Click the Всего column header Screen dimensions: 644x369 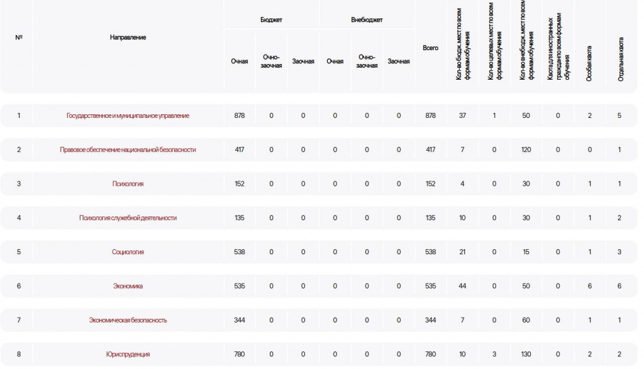[431, 48]
